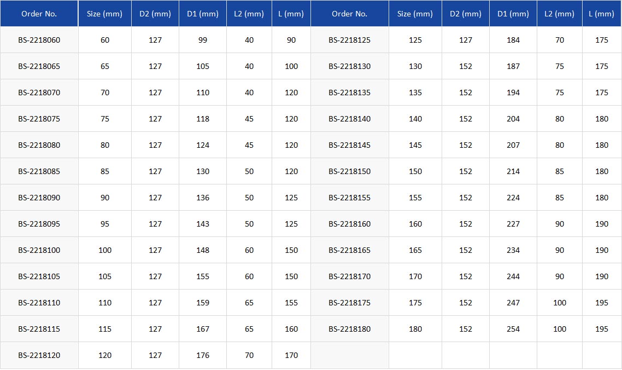Click L2 value 100 in BS-2218175 row
The width and height of the screenshot is (622, 370).
pyautogui.click(x=560, y=303)
